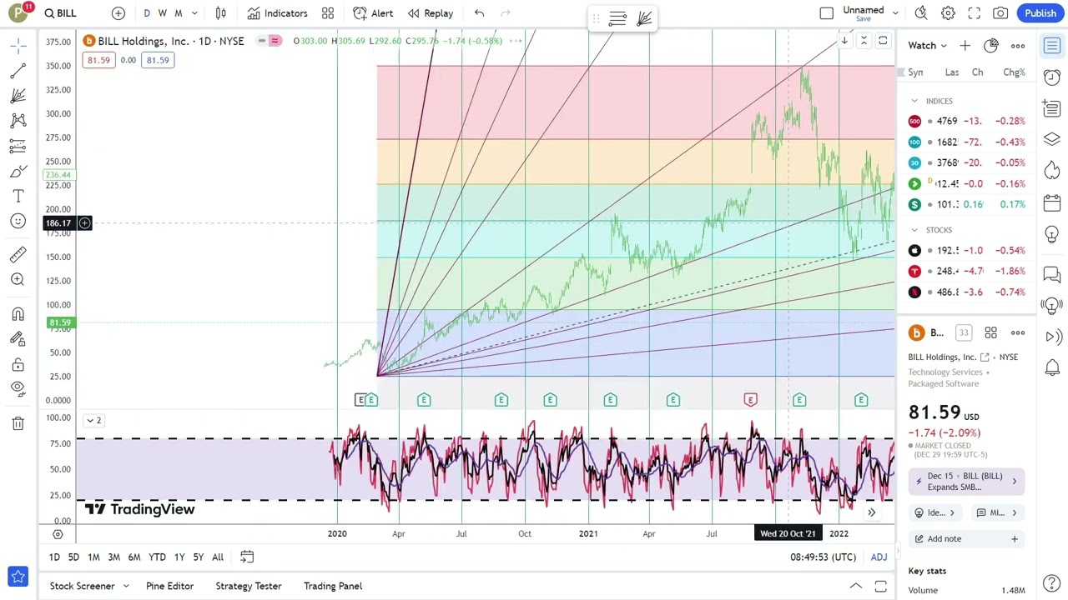Publish the chart idea
The height and width of the screenshot is (600, 1068).
1040,13
